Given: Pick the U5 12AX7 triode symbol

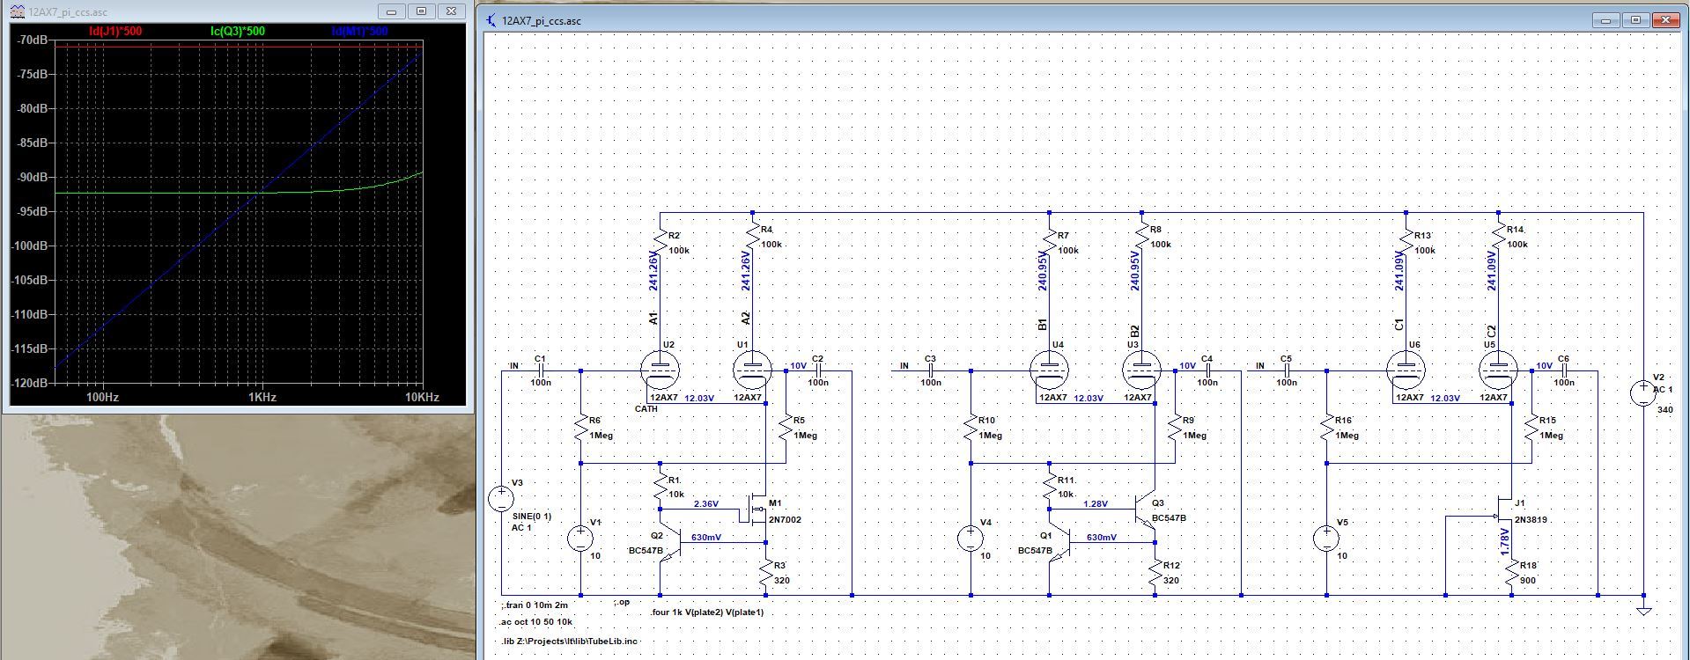Looking at the screenshot, I should pos(1498,370).
